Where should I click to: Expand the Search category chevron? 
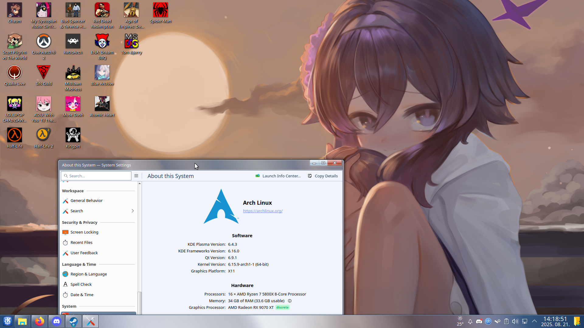[x=133, y=211]
